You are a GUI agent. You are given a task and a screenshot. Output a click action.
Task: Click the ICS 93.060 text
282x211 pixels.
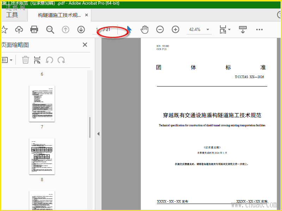(163, 46)
